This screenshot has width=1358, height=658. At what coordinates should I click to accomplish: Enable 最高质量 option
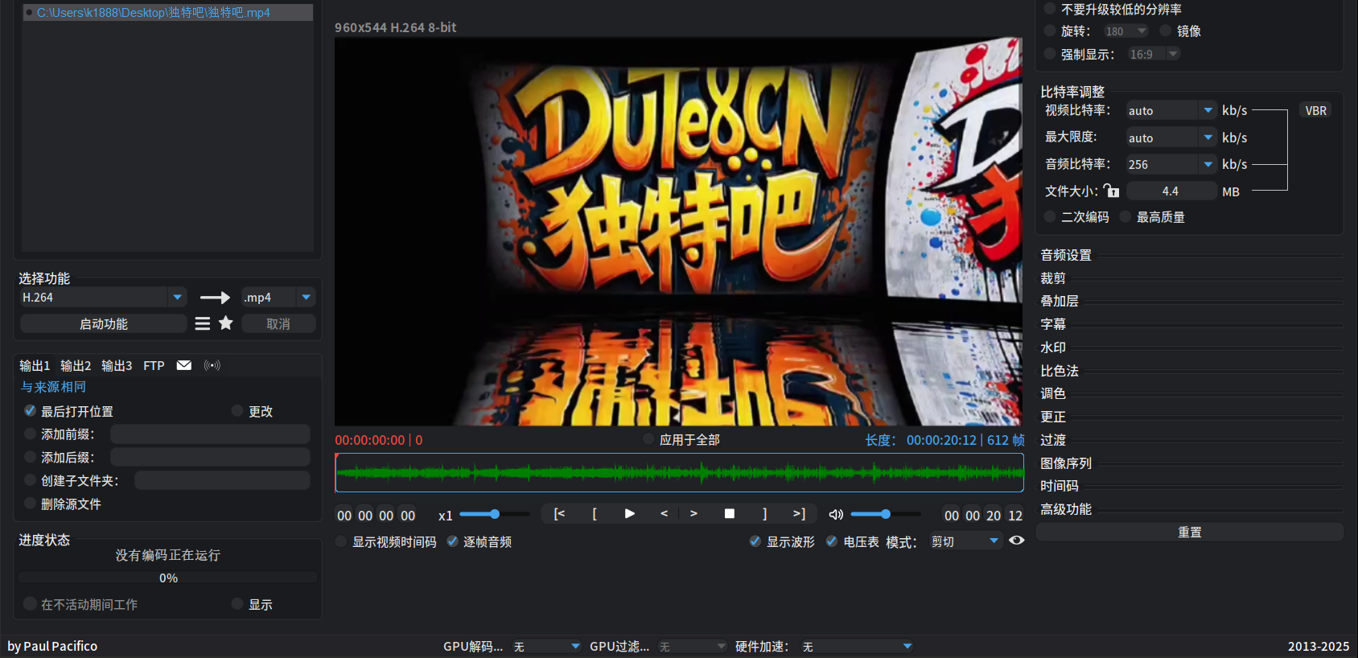1125,216
